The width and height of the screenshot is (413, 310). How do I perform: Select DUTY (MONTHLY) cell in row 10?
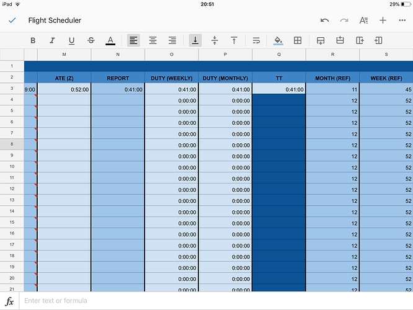(225, 167)
